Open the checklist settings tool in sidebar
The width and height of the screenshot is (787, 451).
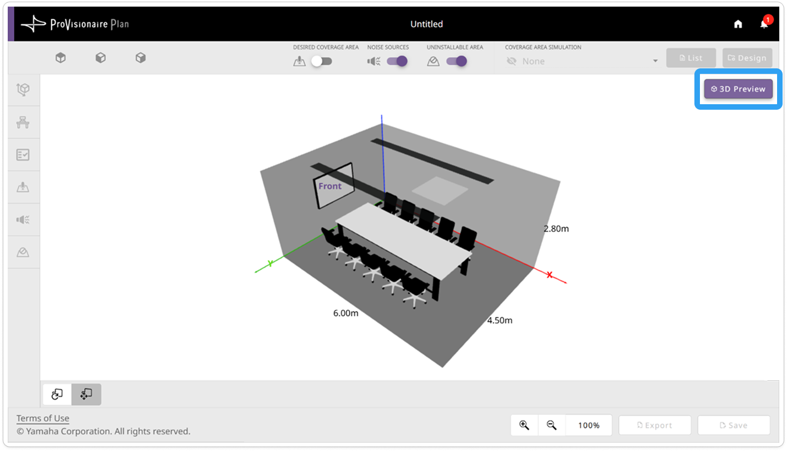(x=23, y=155)
